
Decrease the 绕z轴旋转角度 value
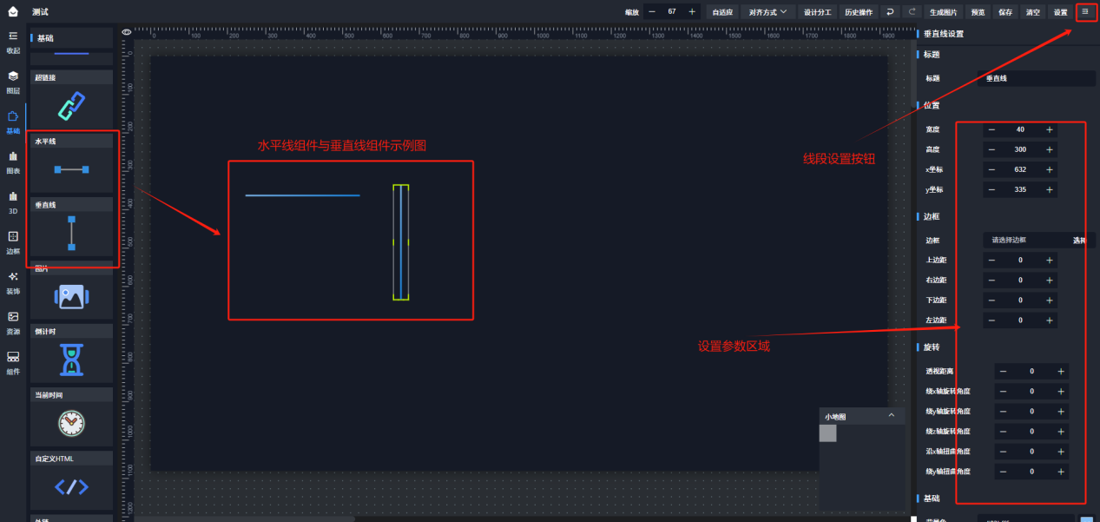coord(1003,431)
